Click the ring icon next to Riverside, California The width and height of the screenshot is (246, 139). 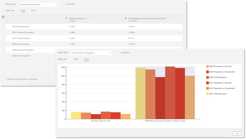tap(66, 18)
